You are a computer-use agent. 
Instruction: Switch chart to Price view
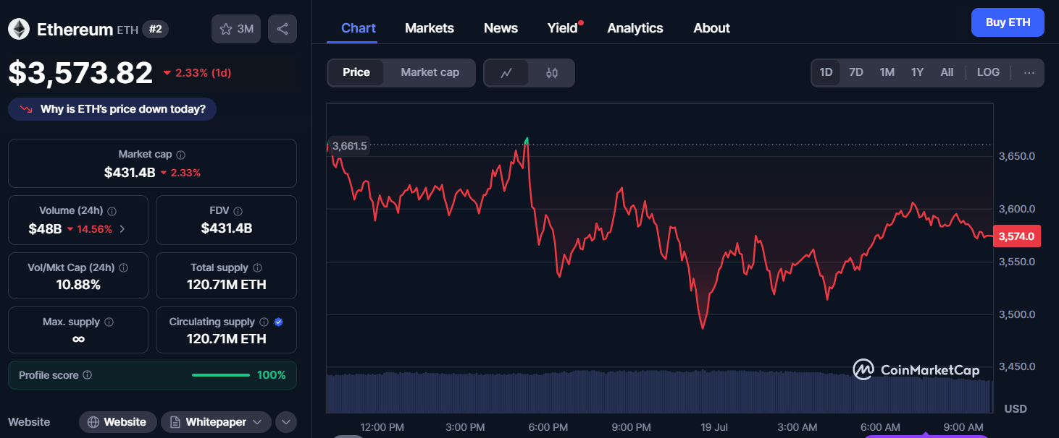point(356,72)
